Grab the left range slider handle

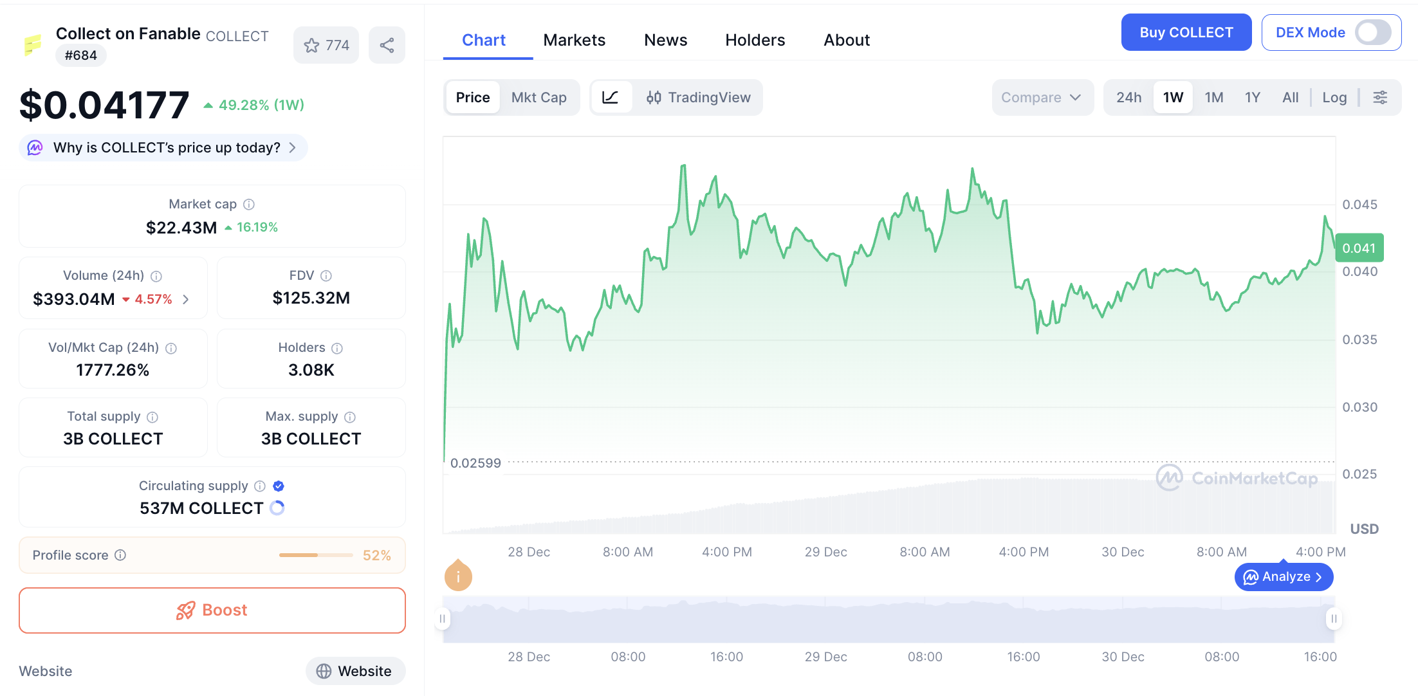point(443,619)
